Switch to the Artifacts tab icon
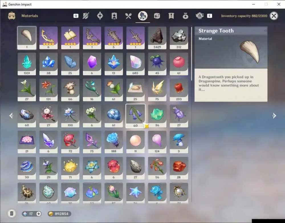This screenshot has width=285, height=223. (x=100, y=16)
